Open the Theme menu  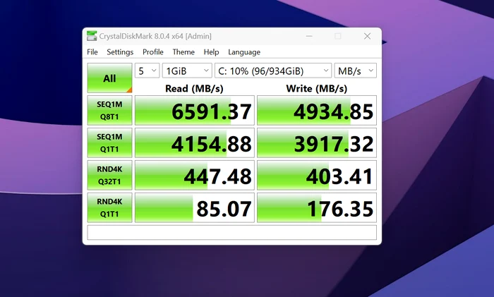click(x=183, y=52)
